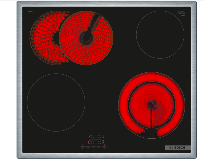Click the unlit top-right cooking zone
The width and height of the screenshot is (203, 162).
[160, 35]
